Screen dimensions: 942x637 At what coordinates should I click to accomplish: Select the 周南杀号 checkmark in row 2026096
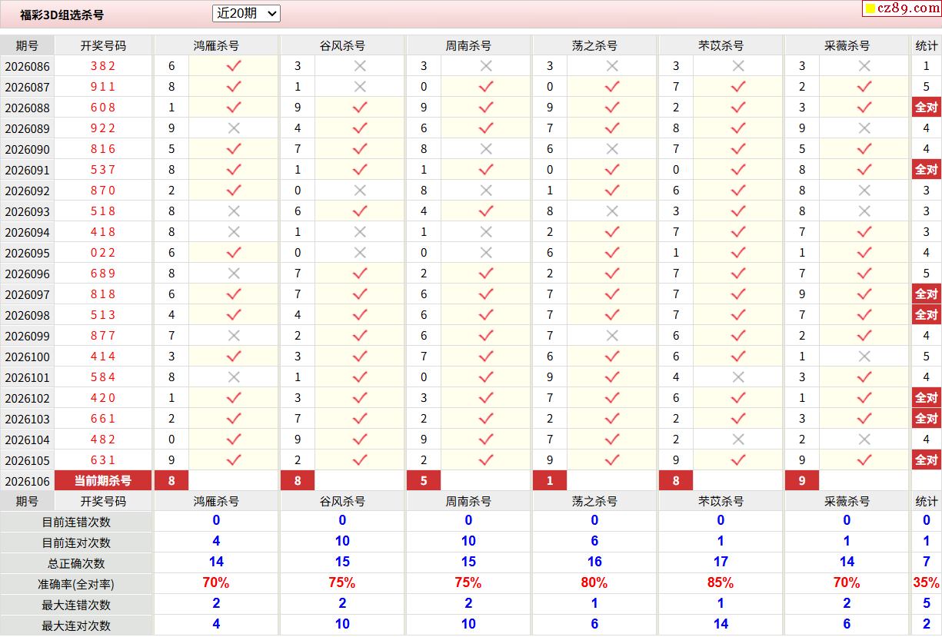pos(486,274)
